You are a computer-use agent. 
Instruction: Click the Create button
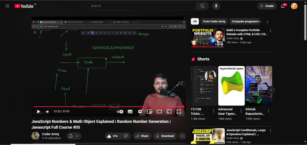tap(267, 6)
